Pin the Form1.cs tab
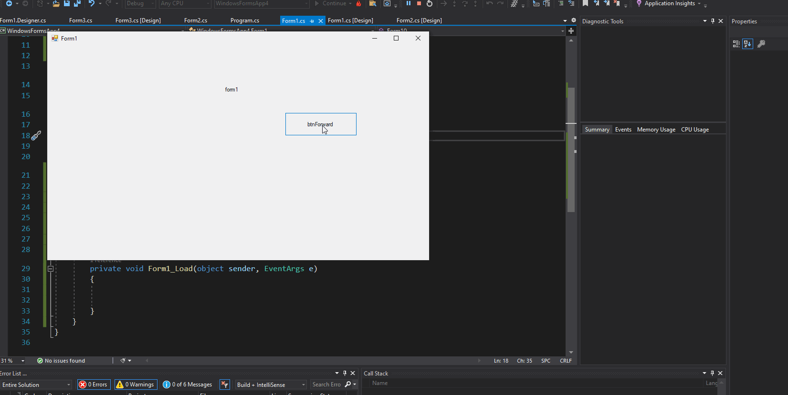Viewport: 788px width, 395px height. point(312,21)
